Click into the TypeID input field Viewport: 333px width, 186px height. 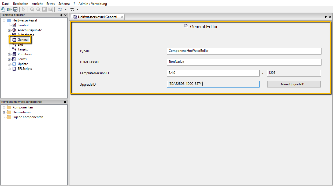point(244,51)
